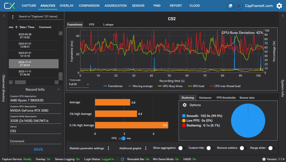
Task: Switch to the L-shape graph tab
Action: (x=108, y=25)
